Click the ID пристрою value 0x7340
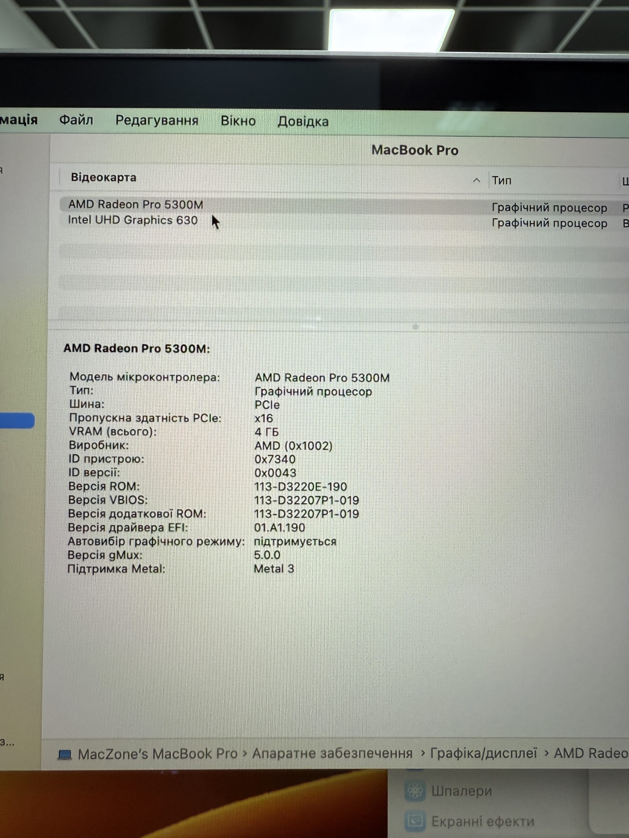Viewport: 629px width, 838px height. pos(275,459)
